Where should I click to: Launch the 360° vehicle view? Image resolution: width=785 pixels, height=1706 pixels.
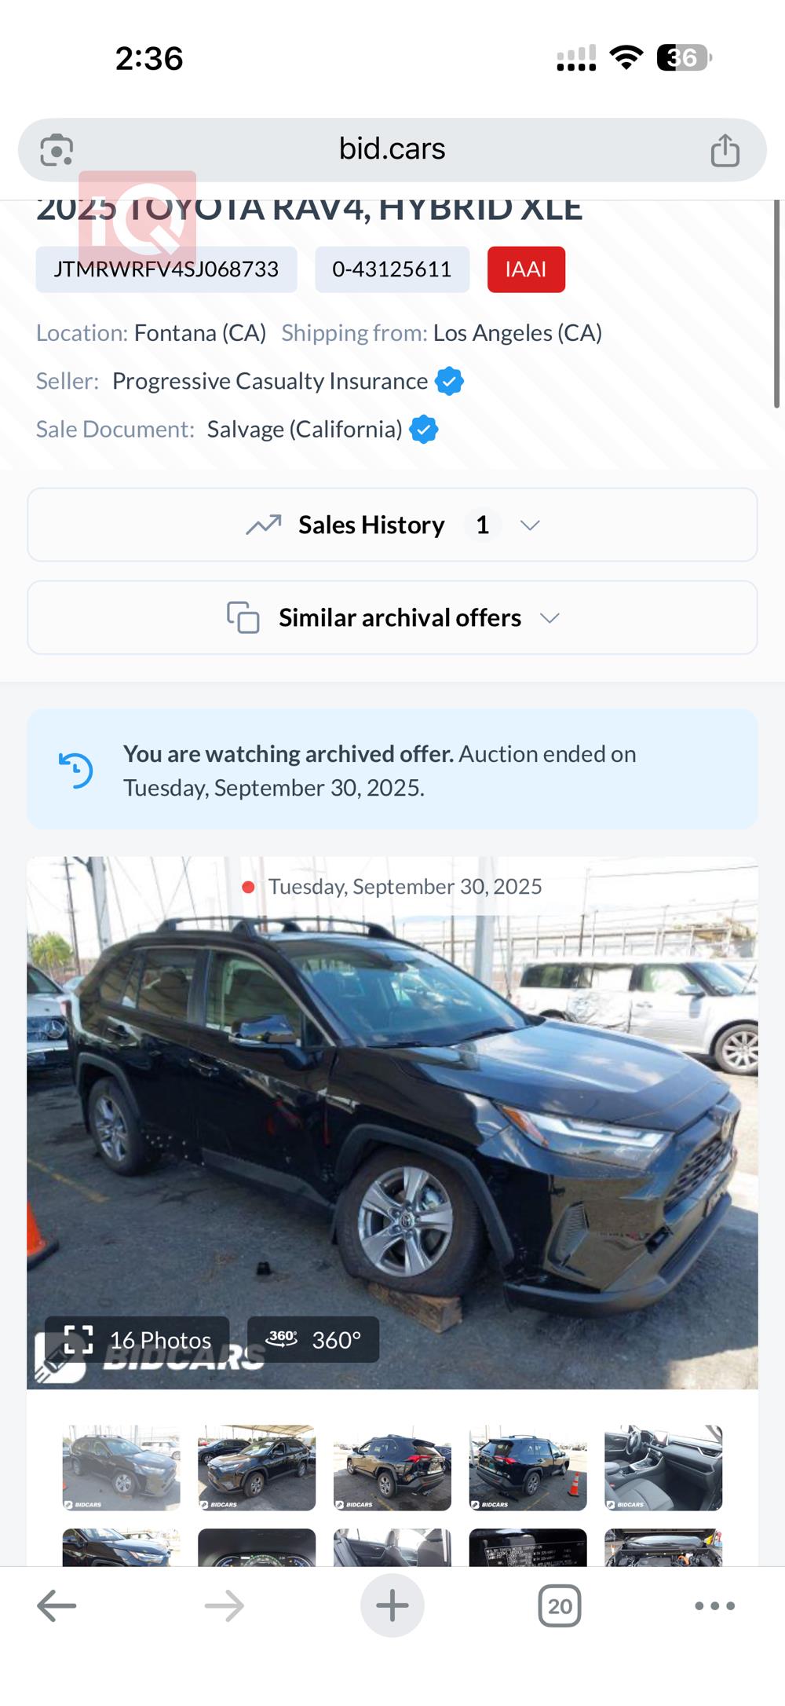click(x=313, y=1339)
